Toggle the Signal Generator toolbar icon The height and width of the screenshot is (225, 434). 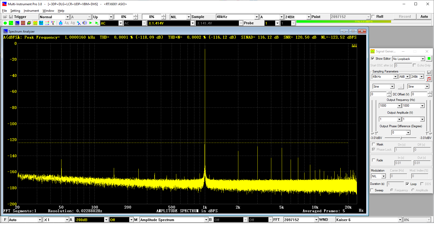click(x=35, y=23)
